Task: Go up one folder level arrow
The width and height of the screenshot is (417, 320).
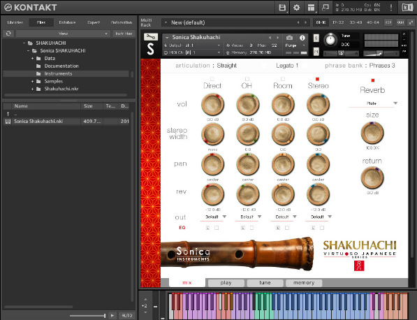Action: (x=8, y=114)
